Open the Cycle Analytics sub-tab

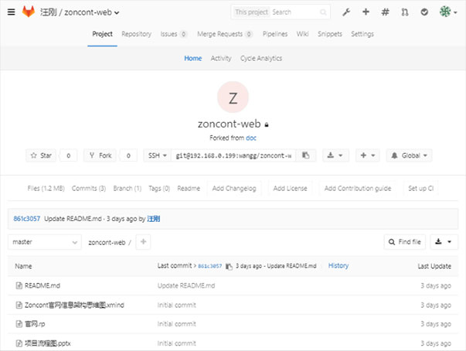(x=261, y=58)
